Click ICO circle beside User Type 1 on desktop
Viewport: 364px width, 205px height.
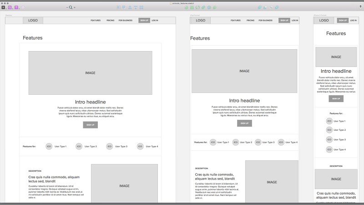[x=49, y=146]
